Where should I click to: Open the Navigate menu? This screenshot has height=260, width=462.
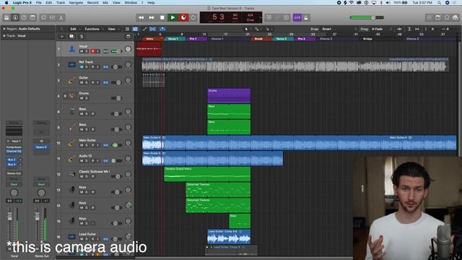(76, 3)
